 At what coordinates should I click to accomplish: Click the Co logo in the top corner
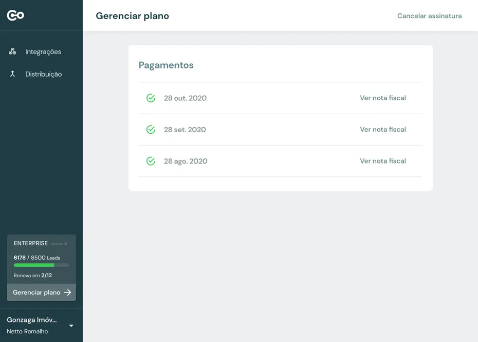15,15
